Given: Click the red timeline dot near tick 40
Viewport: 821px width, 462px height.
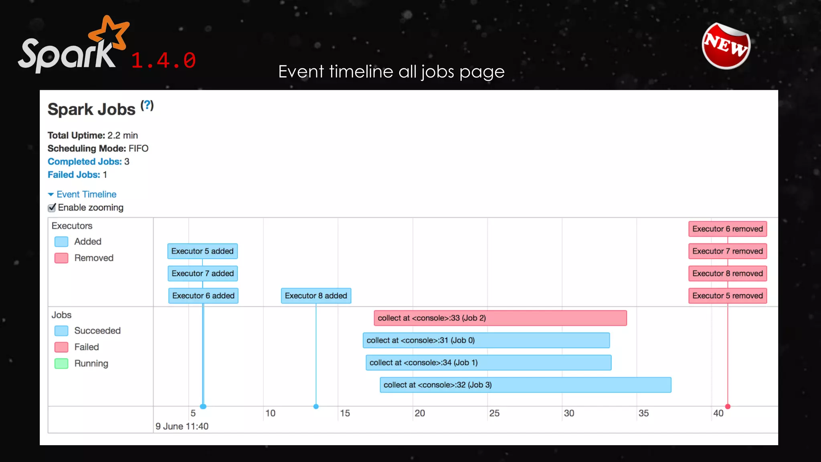Looking at the screenshot, I should point(728,407).
